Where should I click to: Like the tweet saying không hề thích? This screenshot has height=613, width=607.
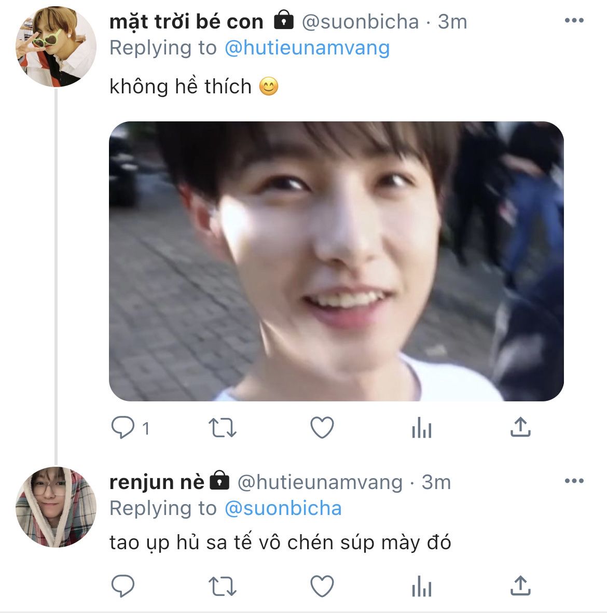point(322,428)
